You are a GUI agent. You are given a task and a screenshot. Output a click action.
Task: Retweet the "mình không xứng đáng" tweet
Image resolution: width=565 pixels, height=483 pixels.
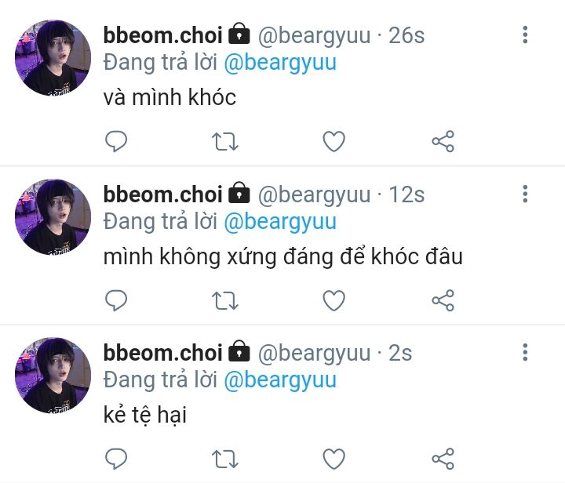(225, 300)
